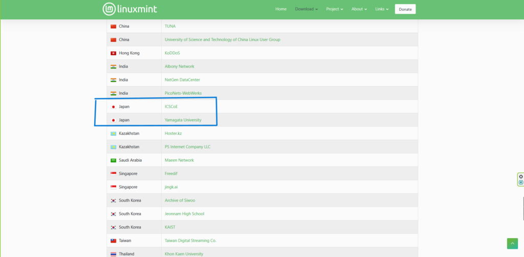The height and width of the screenshot is (257, 524).
Task: Click the jingk.ai Singapore mirror link
Action: 172,187
